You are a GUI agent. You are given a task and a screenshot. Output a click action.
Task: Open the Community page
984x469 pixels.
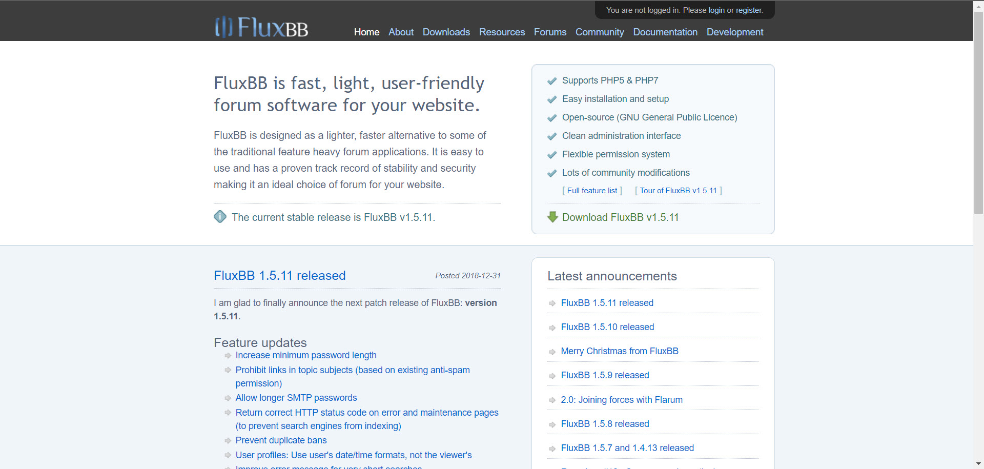tap(600, 32)
